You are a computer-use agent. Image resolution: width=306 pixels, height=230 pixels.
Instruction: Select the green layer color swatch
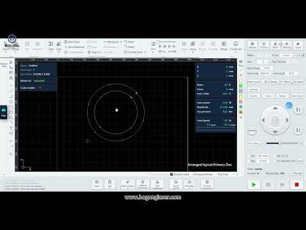pyautogui.click(x=241, y=86)
